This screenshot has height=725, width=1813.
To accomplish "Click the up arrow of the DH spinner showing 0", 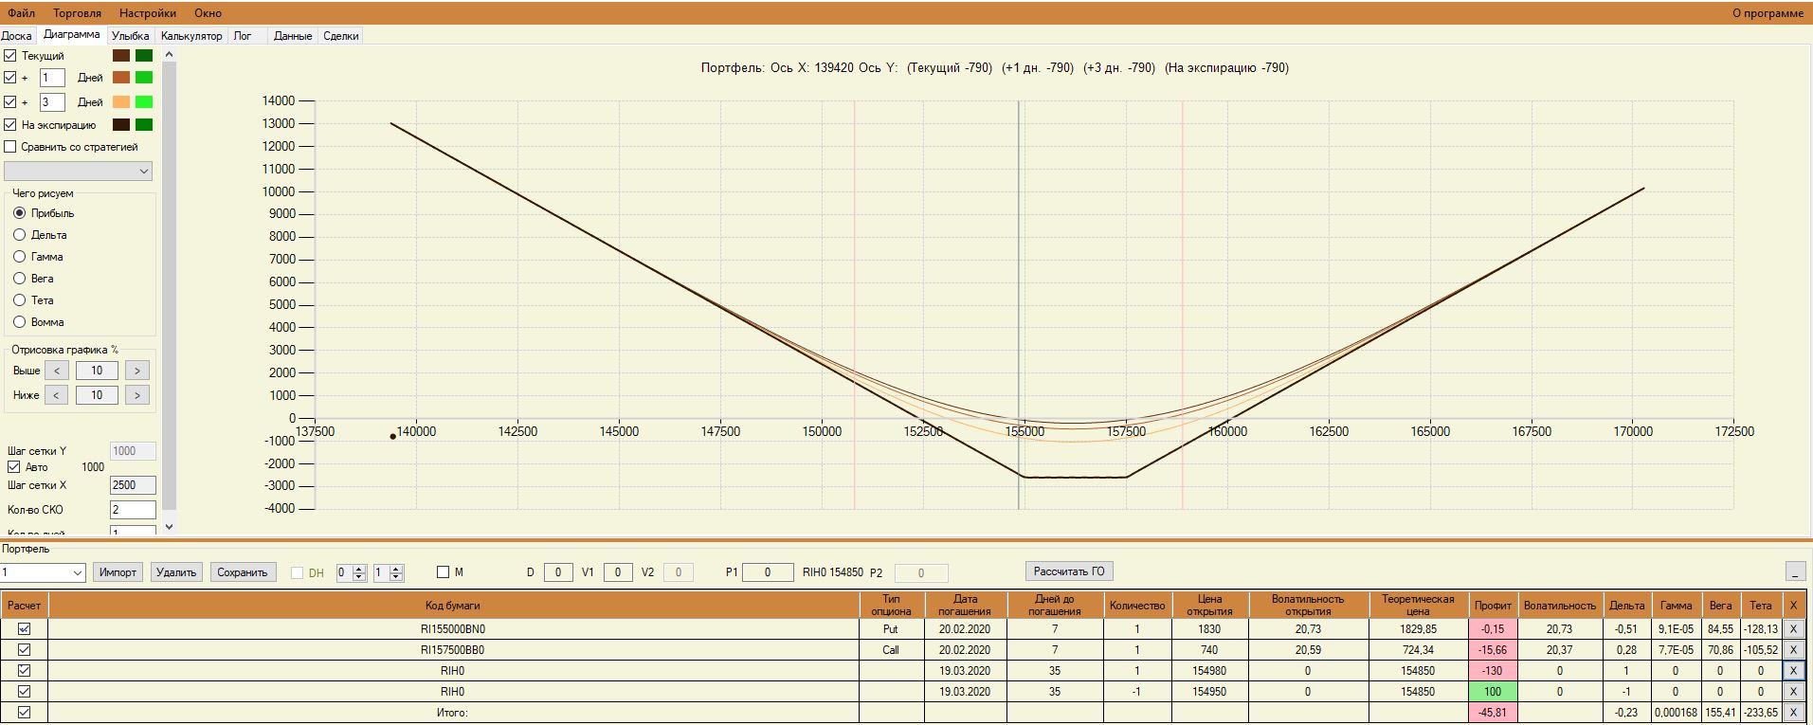I will pyautogui.click(x=358, y=569).
